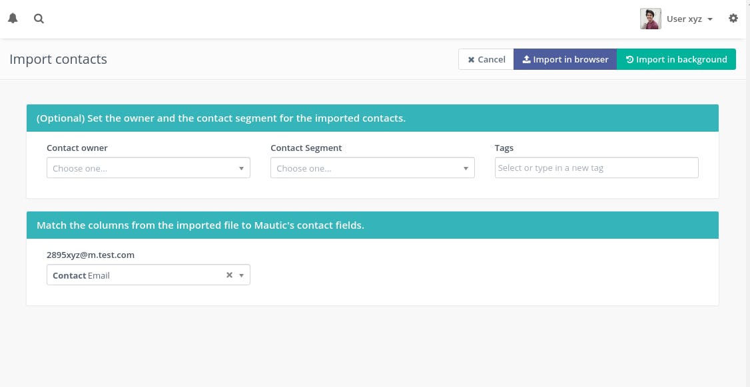
Task: Expand the User xyz account menu
Action: click(x=689, y=19)
